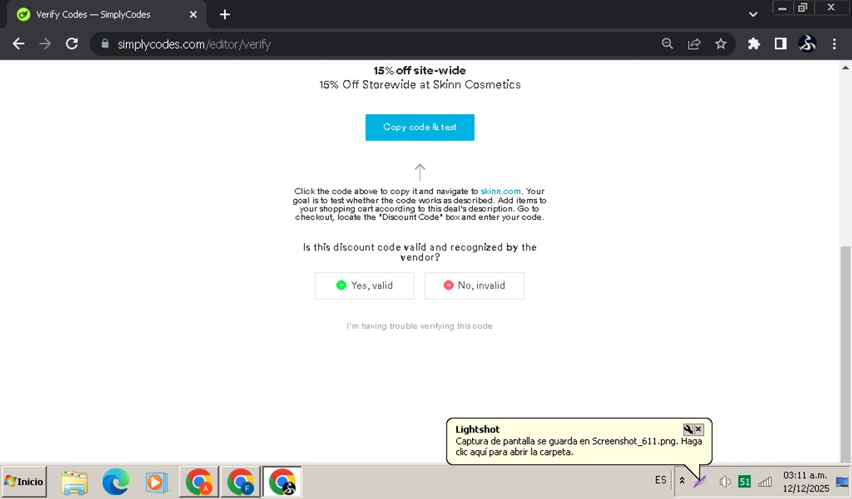Click the padlock site info icon
The width and height of the screenshot is (852, 499).
click(105, 44)
